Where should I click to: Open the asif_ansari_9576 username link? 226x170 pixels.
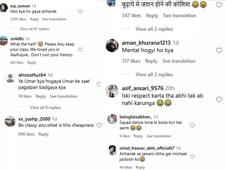pyautogui.click(x=142, y=88)
